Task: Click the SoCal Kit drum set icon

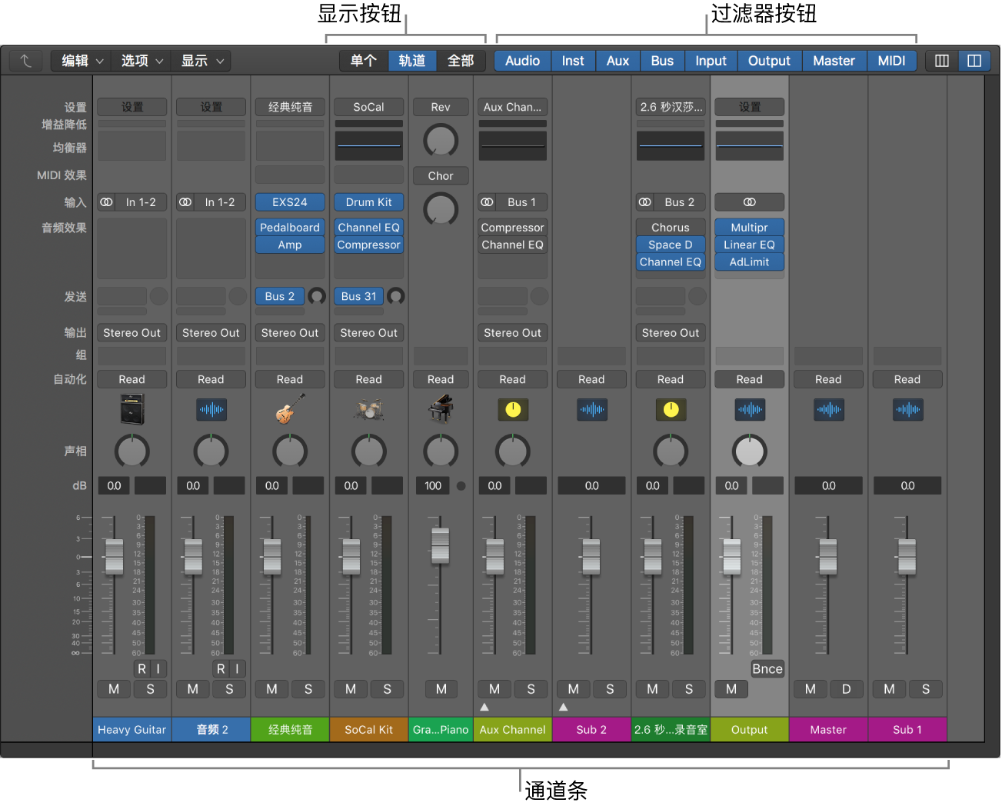Action: [369, 409]
